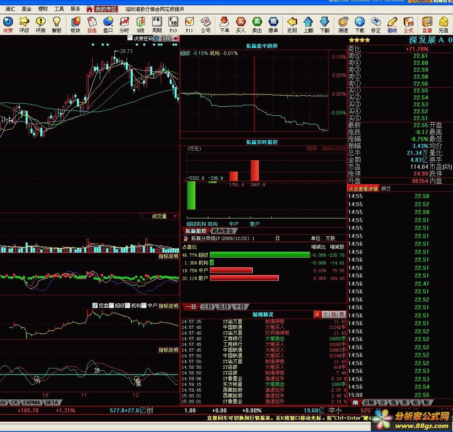This screenshot has height=432, width=453.
Task: Click the F11 checkmark icon
Action: tap(189, 24)
